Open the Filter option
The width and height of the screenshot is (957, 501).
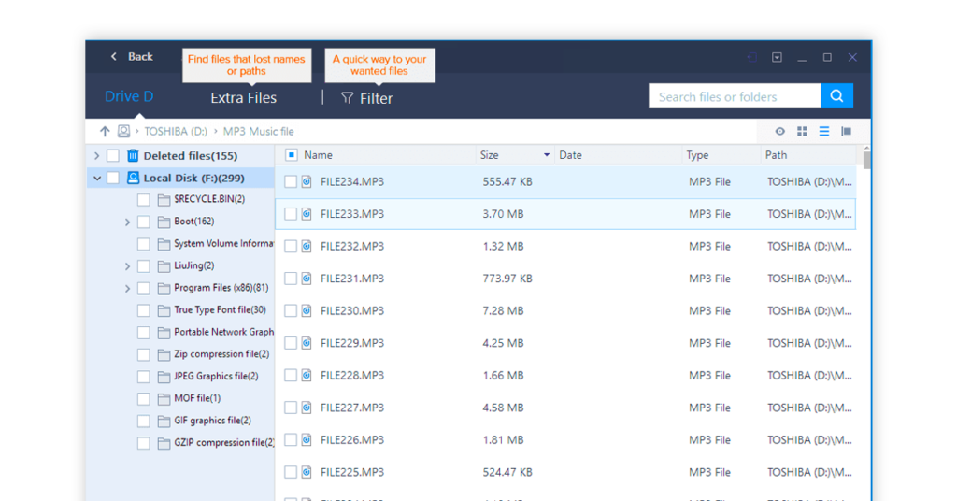click(366, 97)
